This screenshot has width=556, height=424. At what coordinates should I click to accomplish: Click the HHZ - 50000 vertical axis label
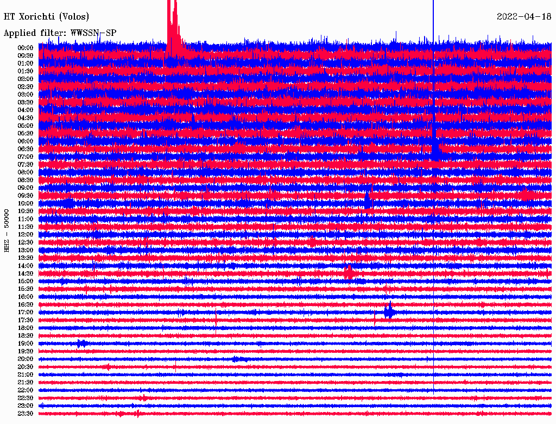pos(7,230)
